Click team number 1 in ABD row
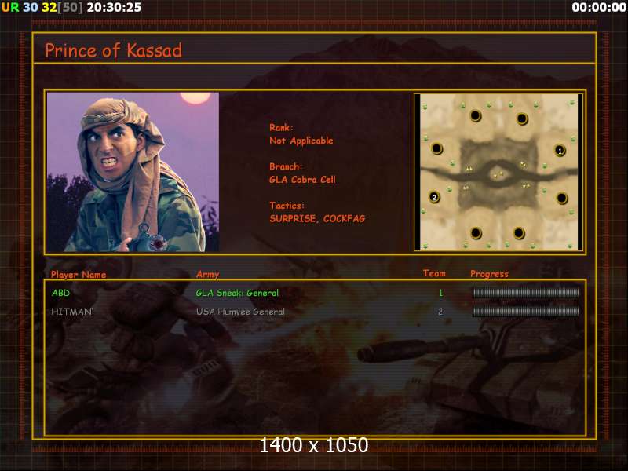Viewport: 628px width, 471px height. 440,293
